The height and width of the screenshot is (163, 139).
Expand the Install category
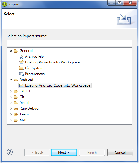[11, 103]
